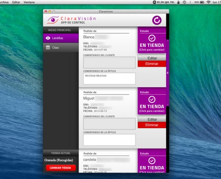Image resolution: width=221 pixels, height=179 pixels.
Task: Click the scrollbar down arrow
Action: [x=168, y=105]
